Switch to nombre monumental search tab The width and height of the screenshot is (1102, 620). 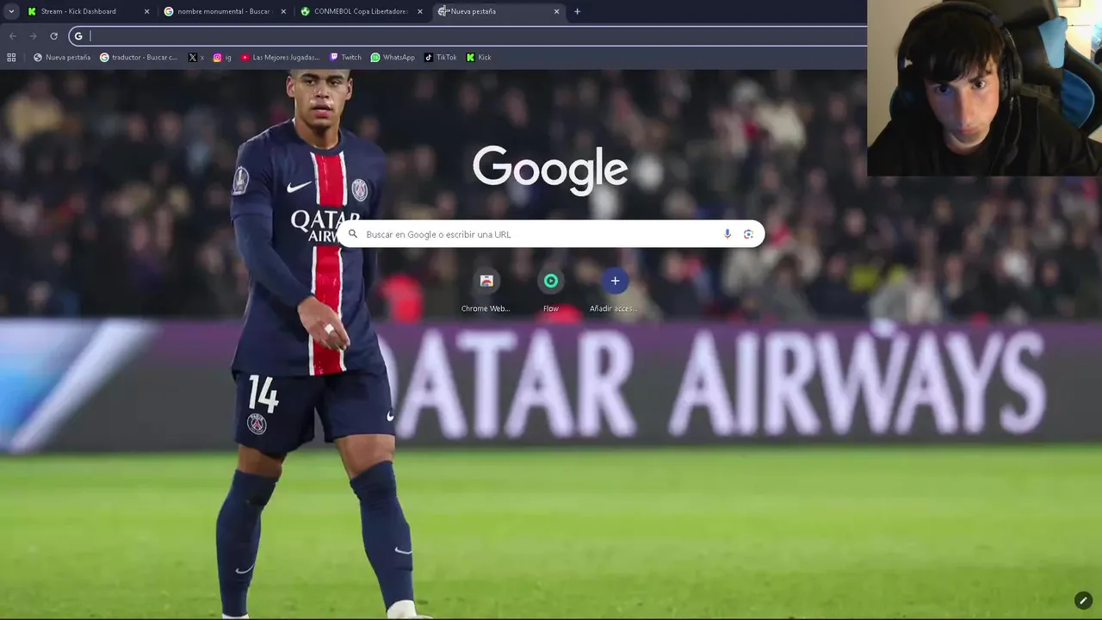(223, 11)
